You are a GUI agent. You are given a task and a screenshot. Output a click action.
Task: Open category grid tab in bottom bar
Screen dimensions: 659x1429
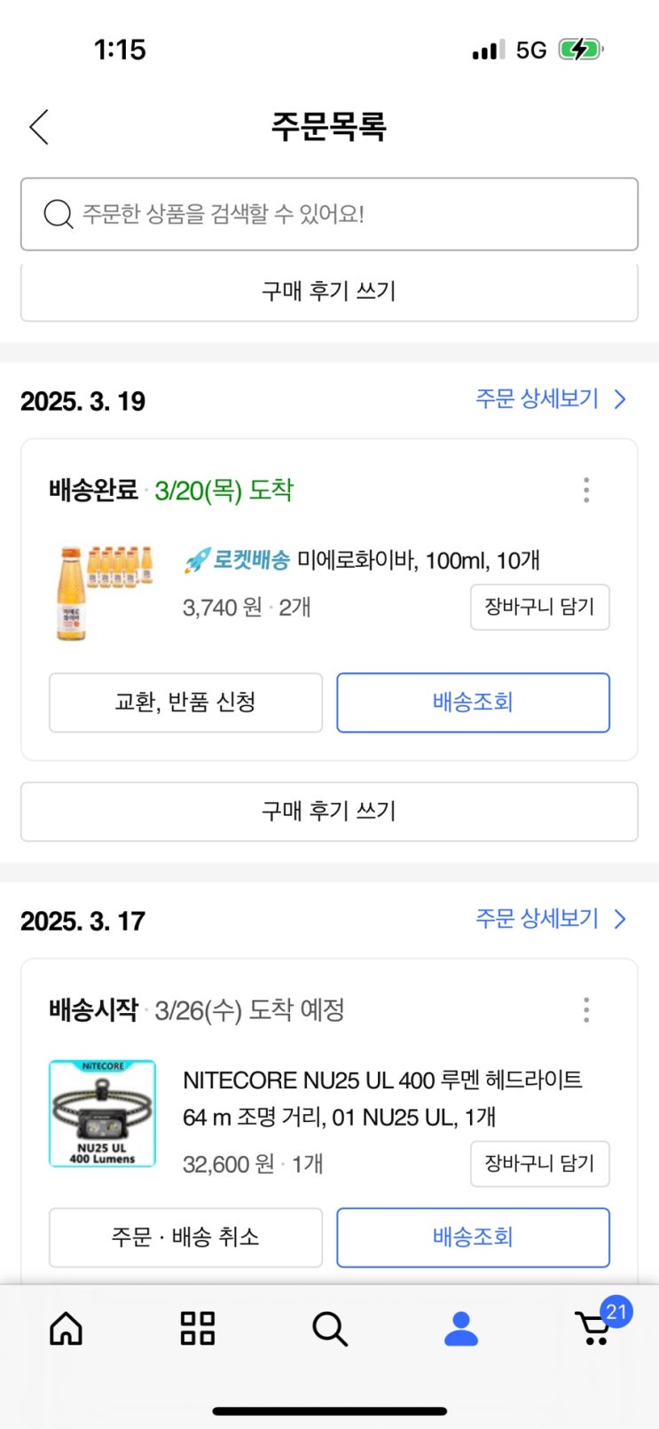tap(198, 1328)
